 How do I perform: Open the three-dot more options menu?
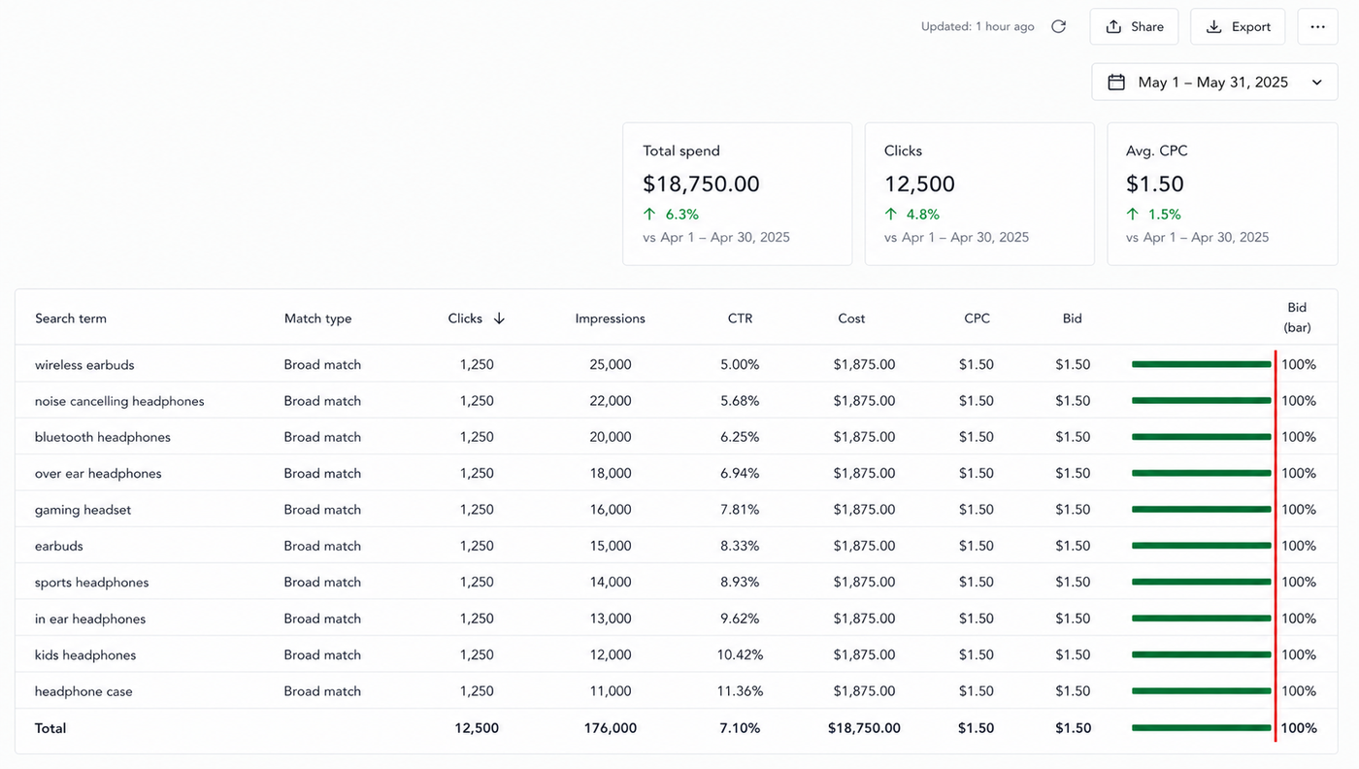(x=1317, y=27)
